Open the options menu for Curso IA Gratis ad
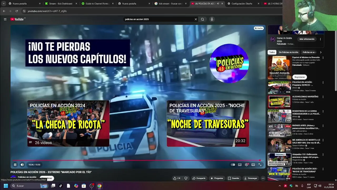Image resolution: width=337 pixels, height=190 pixels. (320, 39)
